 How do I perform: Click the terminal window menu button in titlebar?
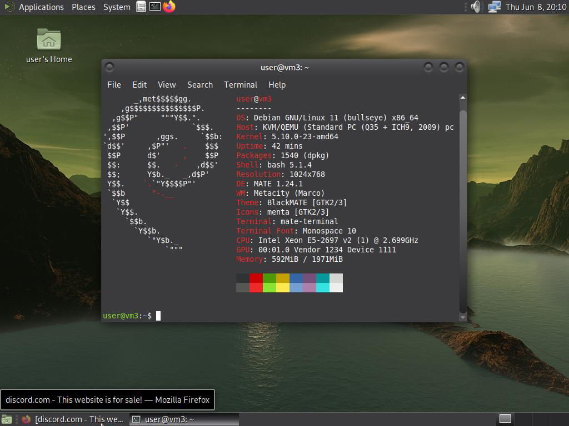109,67
